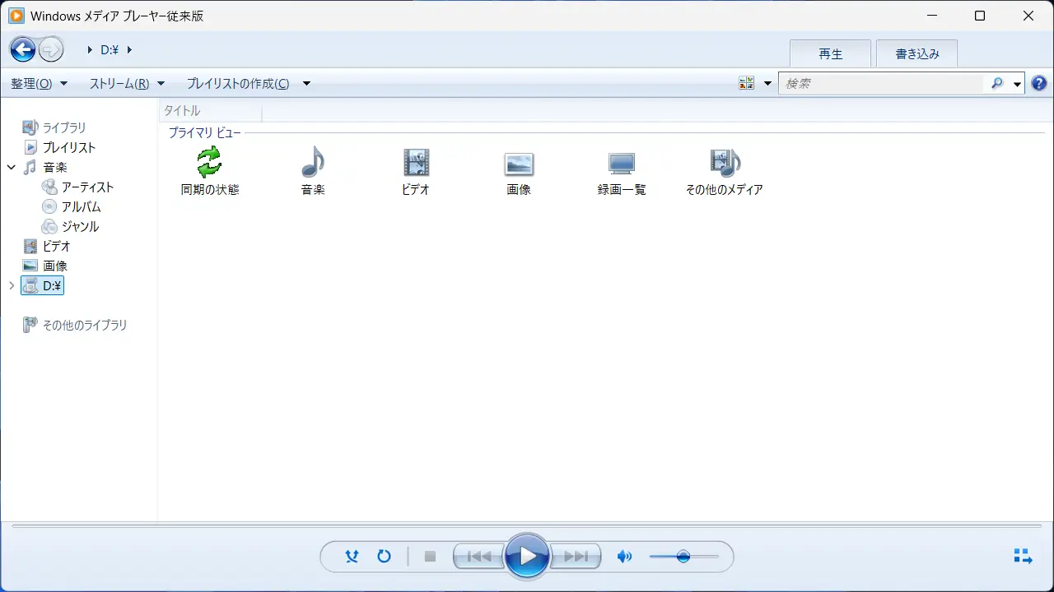Mute the audio with the speaker icon
Screen dimensions: 1054x592
click(x=624, y=556)
